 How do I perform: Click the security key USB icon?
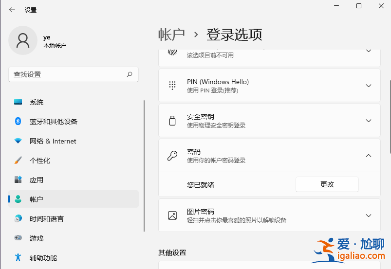coord(172,121)
